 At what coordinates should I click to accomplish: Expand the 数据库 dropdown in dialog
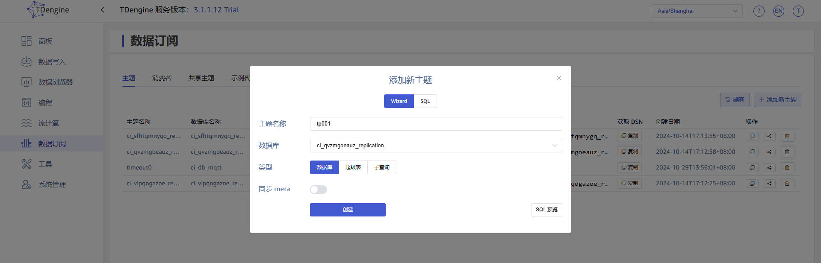435,146
